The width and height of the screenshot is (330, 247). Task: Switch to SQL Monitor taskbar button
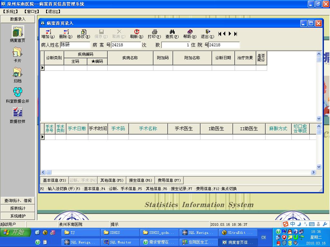tap(120, 242)
